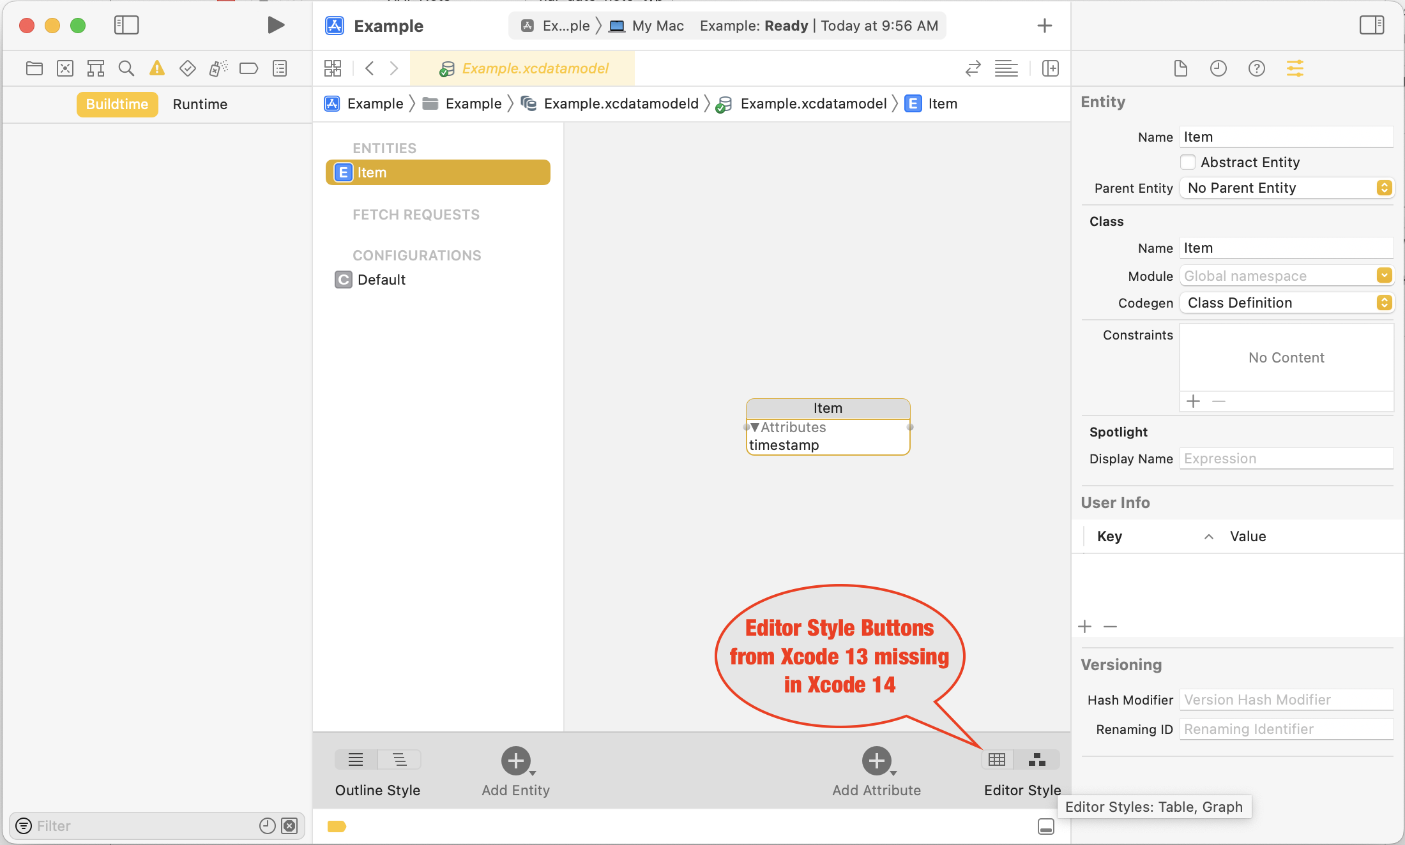
Task: Click the yellow tag at bottom bar
Action: pyautogui.click(x=337, y=826)
